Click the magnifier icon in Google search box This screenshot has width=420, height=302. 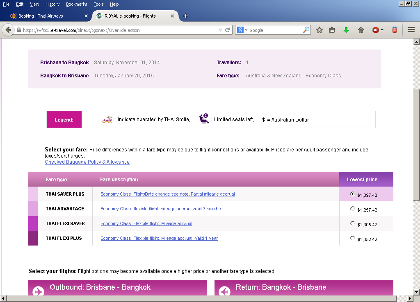pos(306,30)
